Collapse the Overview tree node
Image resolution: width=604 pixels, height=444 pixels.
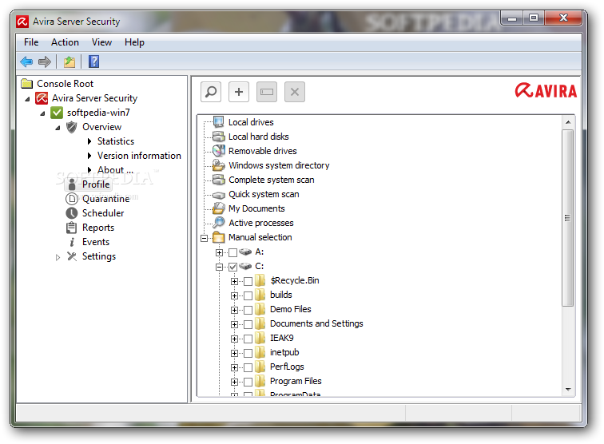(x=58, y=128)
